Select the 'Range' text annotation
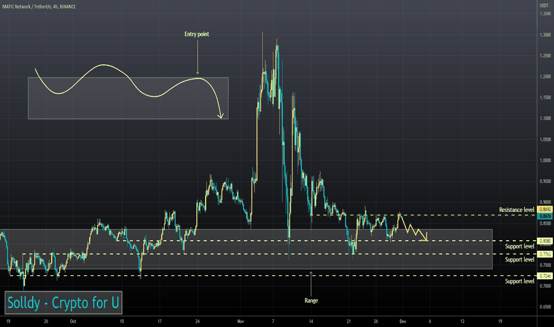Viewport: 554px width, 327px height. point(311,300)
